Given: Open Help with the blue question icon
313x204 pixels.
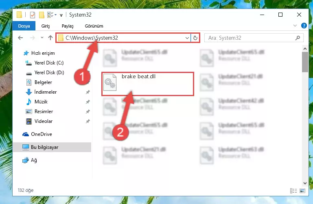Looking at the screenshot, I should coord(304,26).
